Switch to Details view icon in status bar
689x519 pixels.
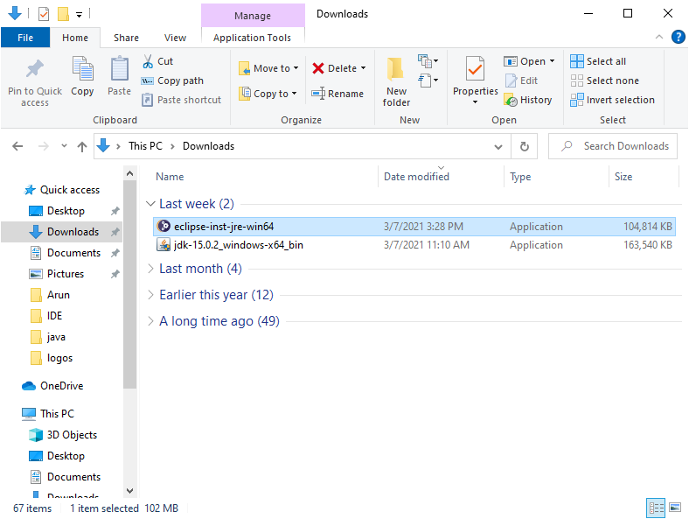pos(656,508)
